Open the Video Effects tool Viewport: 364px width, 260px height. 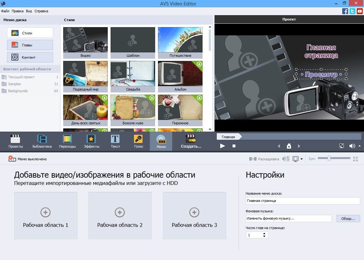tap(91, 141)
